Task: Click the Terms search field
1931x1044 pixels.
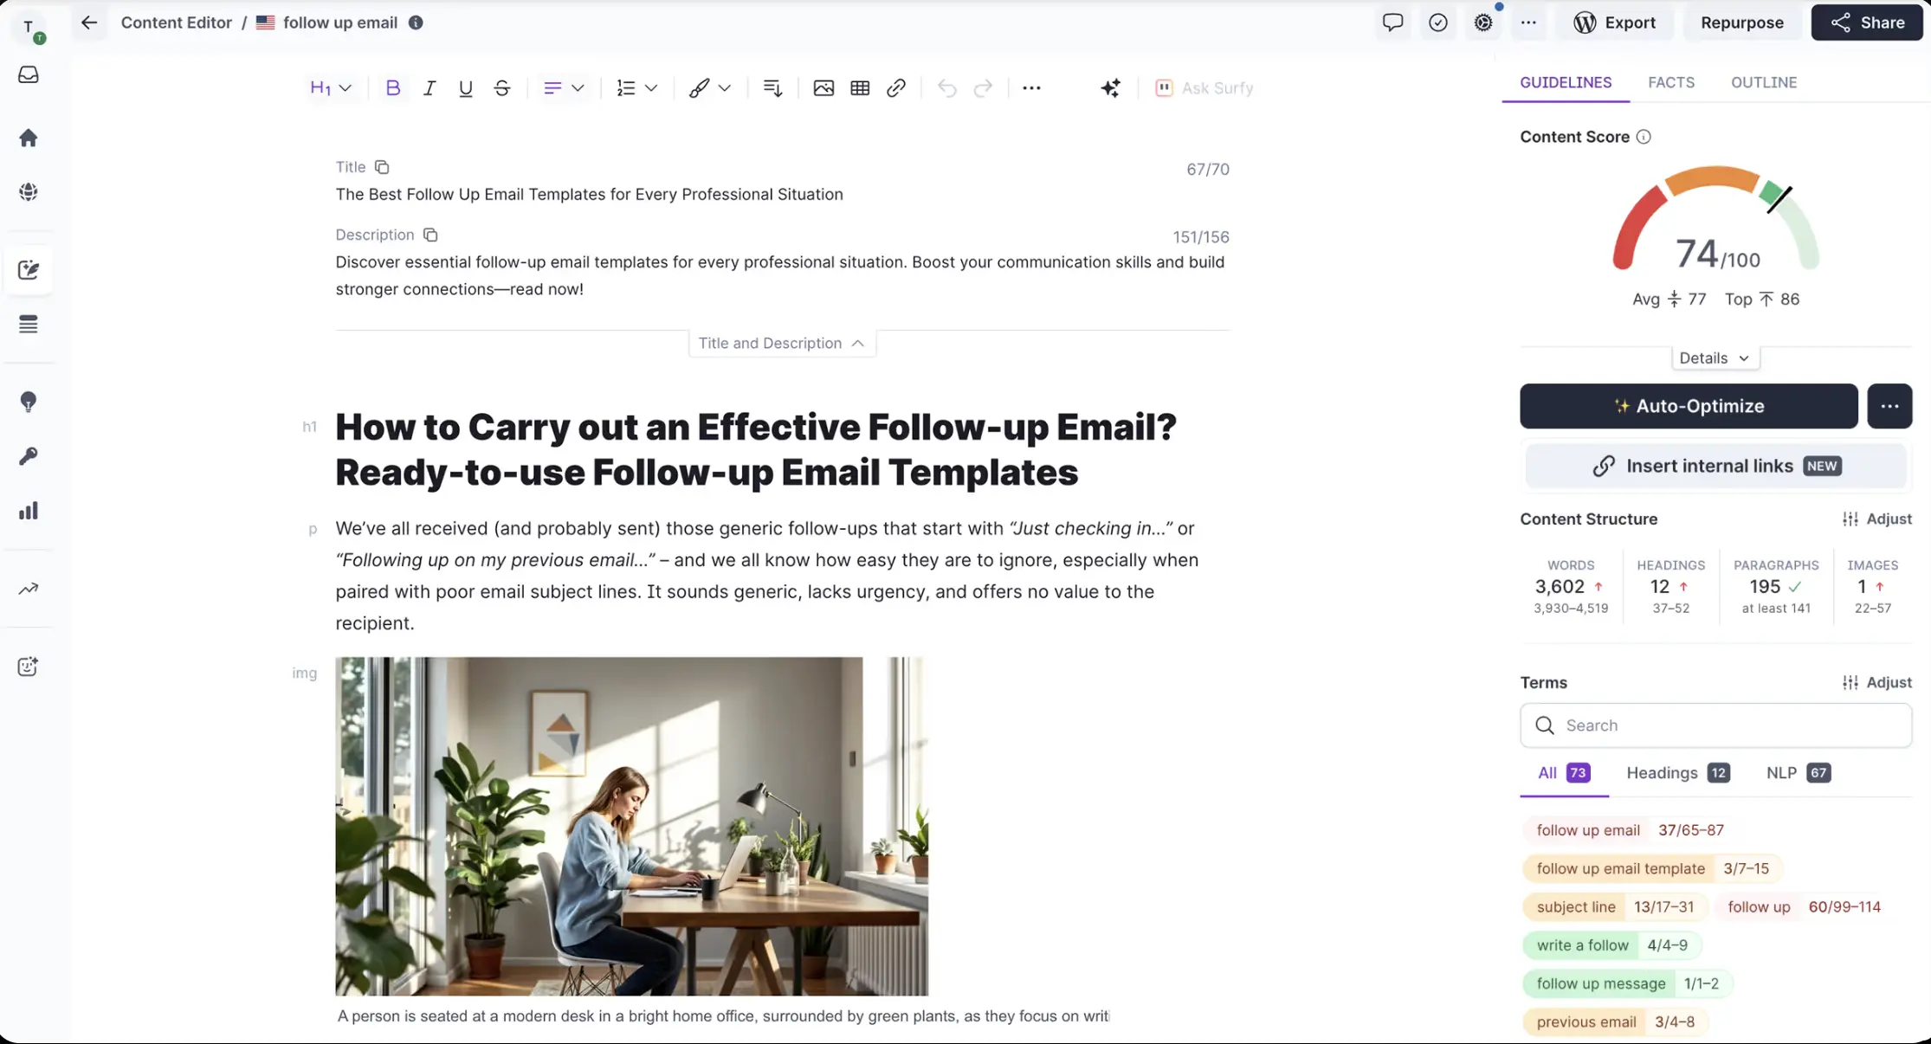Action: point(1715,725)
